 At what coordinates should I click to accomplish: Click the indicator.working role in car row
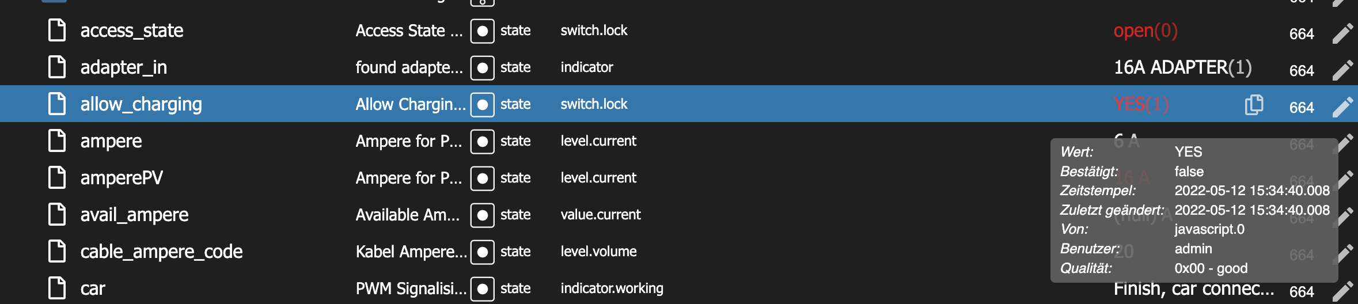pos(612,288)
